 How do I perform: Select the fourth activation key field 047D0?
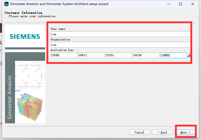[x=146, y=55]
